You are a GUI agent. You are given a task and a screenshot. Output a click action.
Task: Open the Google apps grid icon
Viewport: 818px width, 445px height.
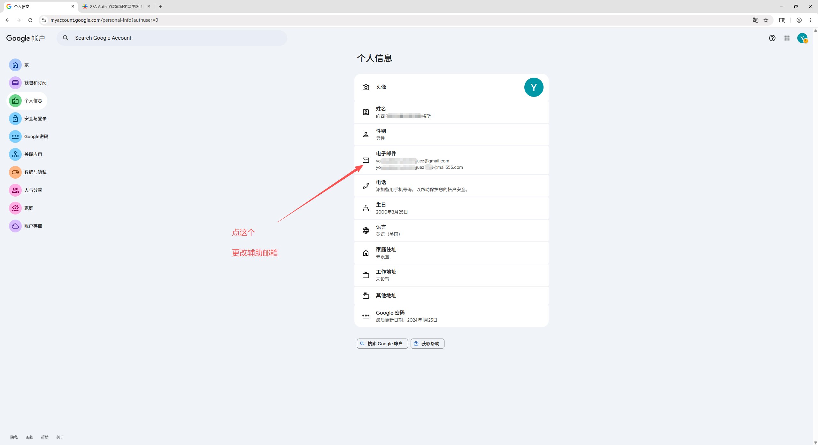tap(787, 38)
